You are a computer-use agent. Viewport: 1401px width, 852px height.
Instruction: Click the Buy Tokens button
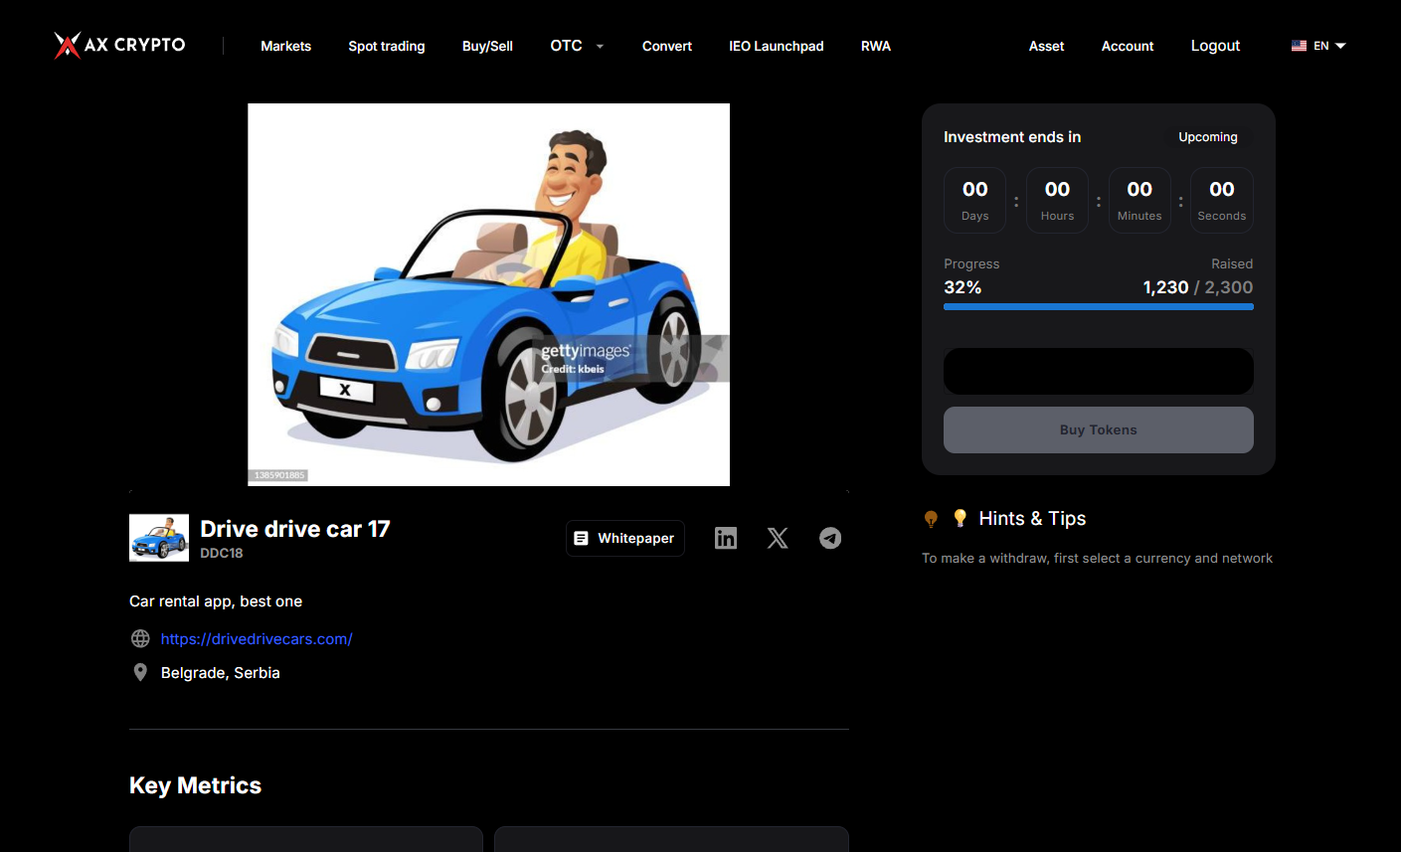pos(1099,429)
